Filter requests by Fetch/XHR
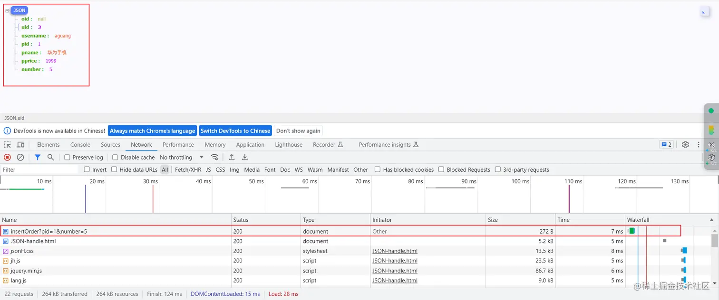The image size is (719, 300). point(188,169)
